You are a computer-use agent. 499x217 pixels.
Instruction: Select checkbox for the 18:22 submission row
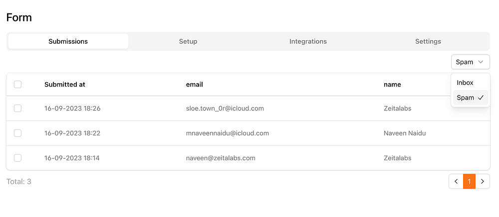(18, 133)
